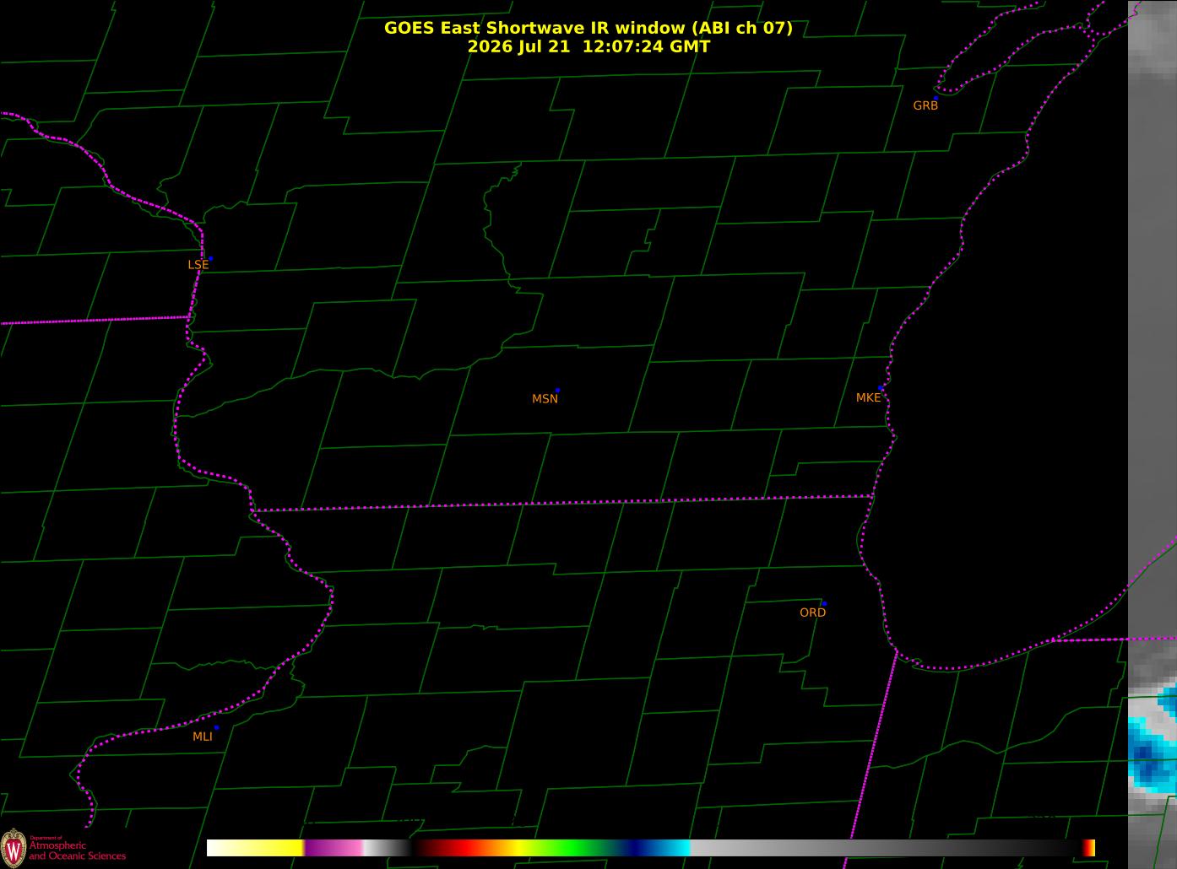Open Atmospheric and Oceanic Sciences logo text
The width and height of the screenshot is (1177, 869).
[x=77, y=849]
